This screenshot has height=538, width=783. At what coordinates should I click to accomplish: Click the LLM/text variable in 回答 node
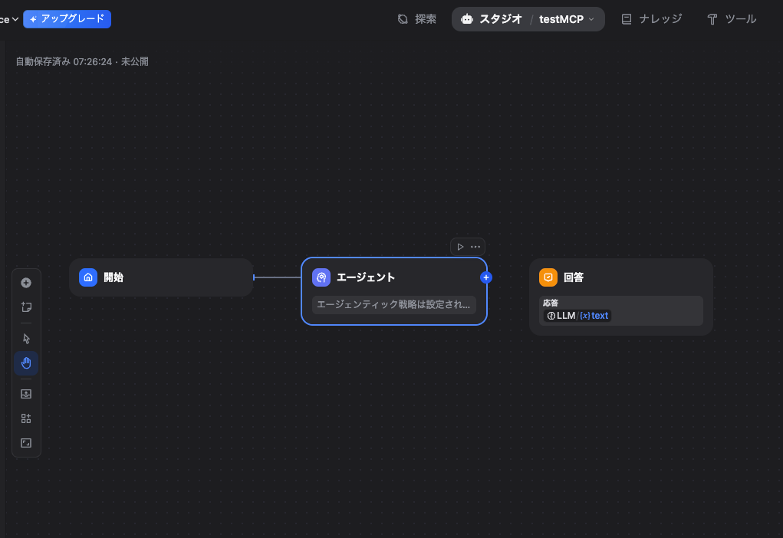(x=577, y=316)
